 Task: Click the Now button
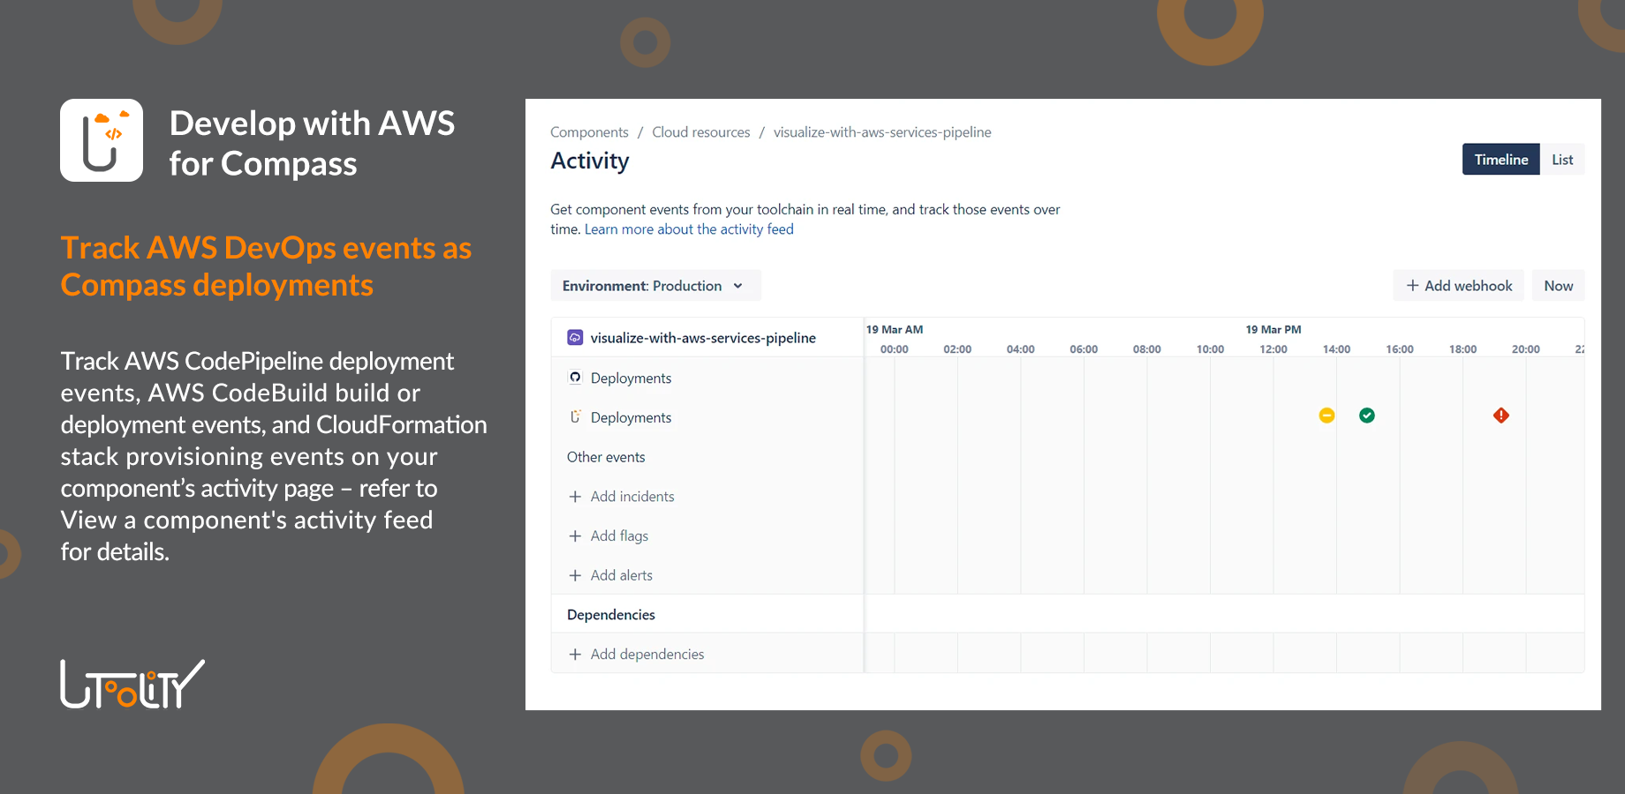point(1558,286)
